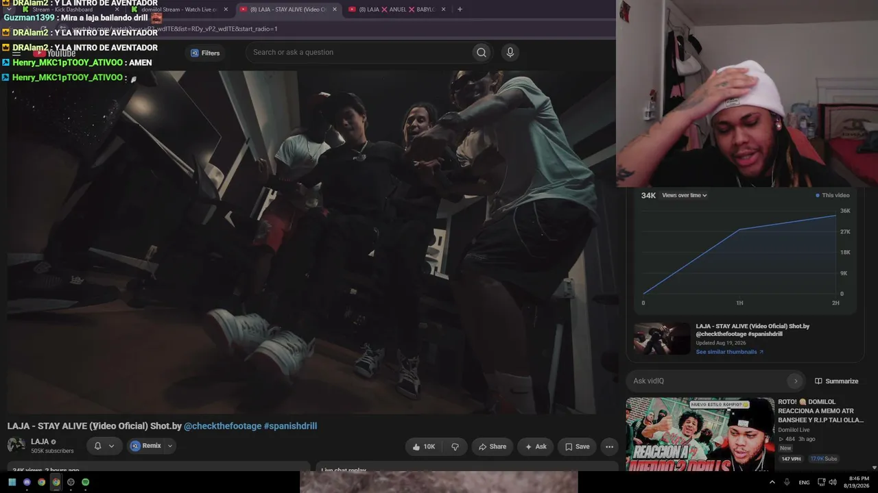This screenshot has width=878, height=493.
Task: Open taskbar volume control
Action: click(833, 482)
